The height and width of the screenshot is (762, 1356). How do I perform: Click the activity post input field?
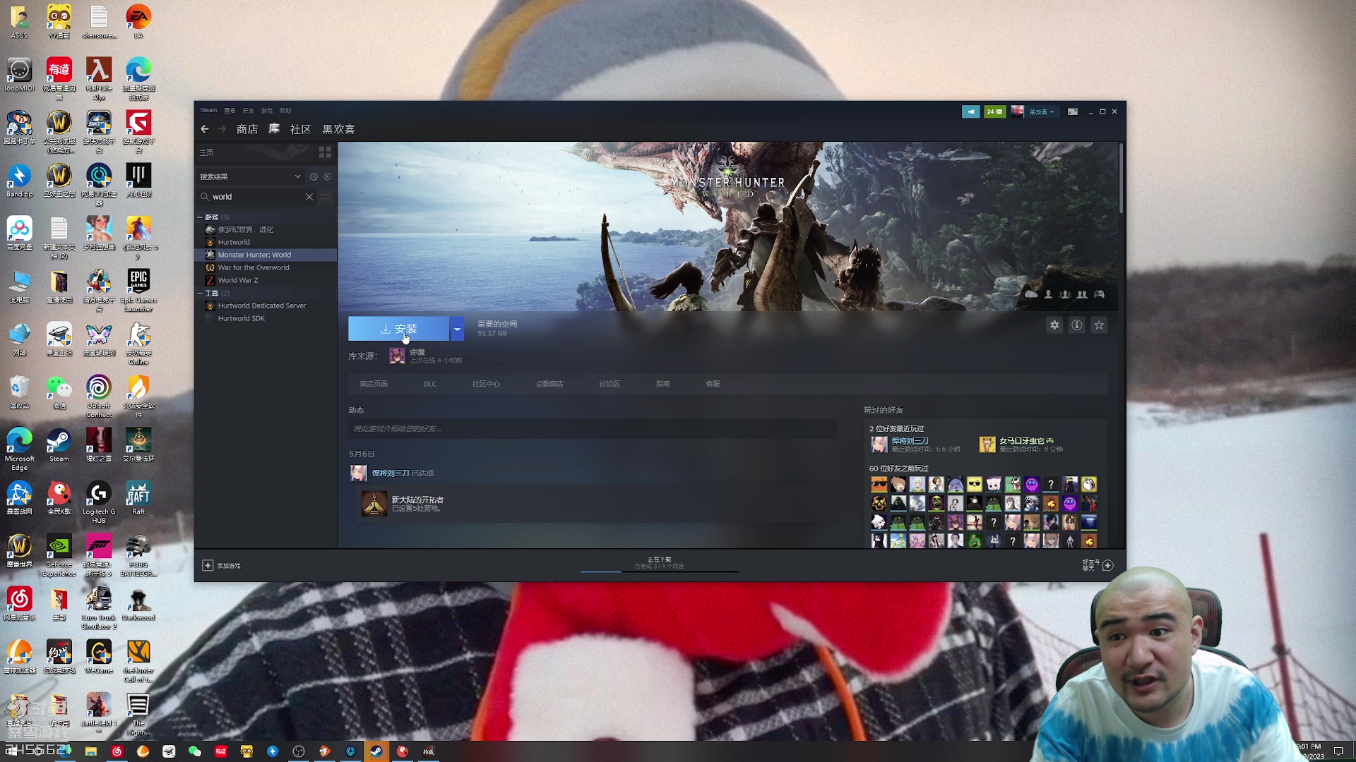(593, 428)
